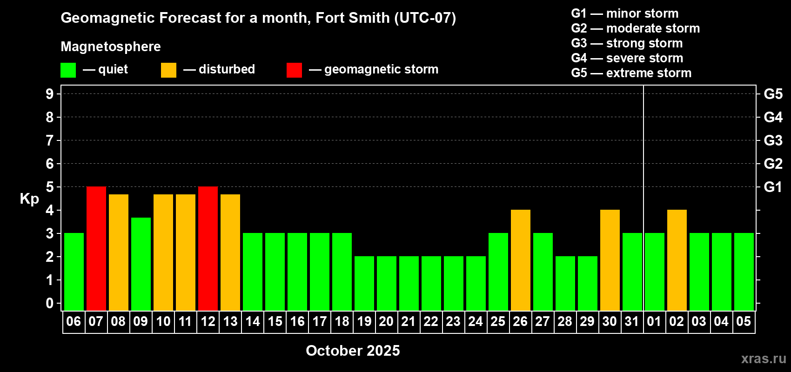Click the orange bar for day 30
This screenshot has width=791, height=372.
pos(610,260)
